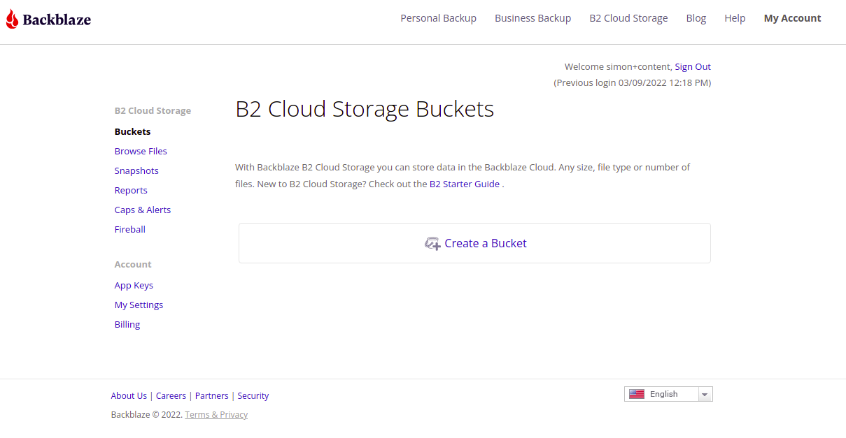
Task: Click the US flag icon in language selector
Action: click(637, 394)
